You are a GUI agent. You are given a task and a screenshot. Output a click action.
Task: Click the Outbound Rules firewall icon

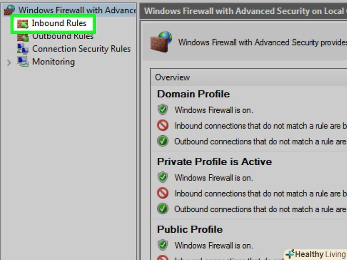[x=22, y=36]
